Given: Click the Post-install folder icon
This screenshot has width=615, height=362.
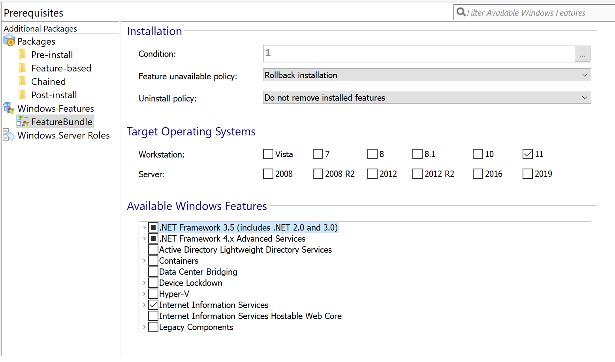Looking at the screenshot, I should coord(23,95).
